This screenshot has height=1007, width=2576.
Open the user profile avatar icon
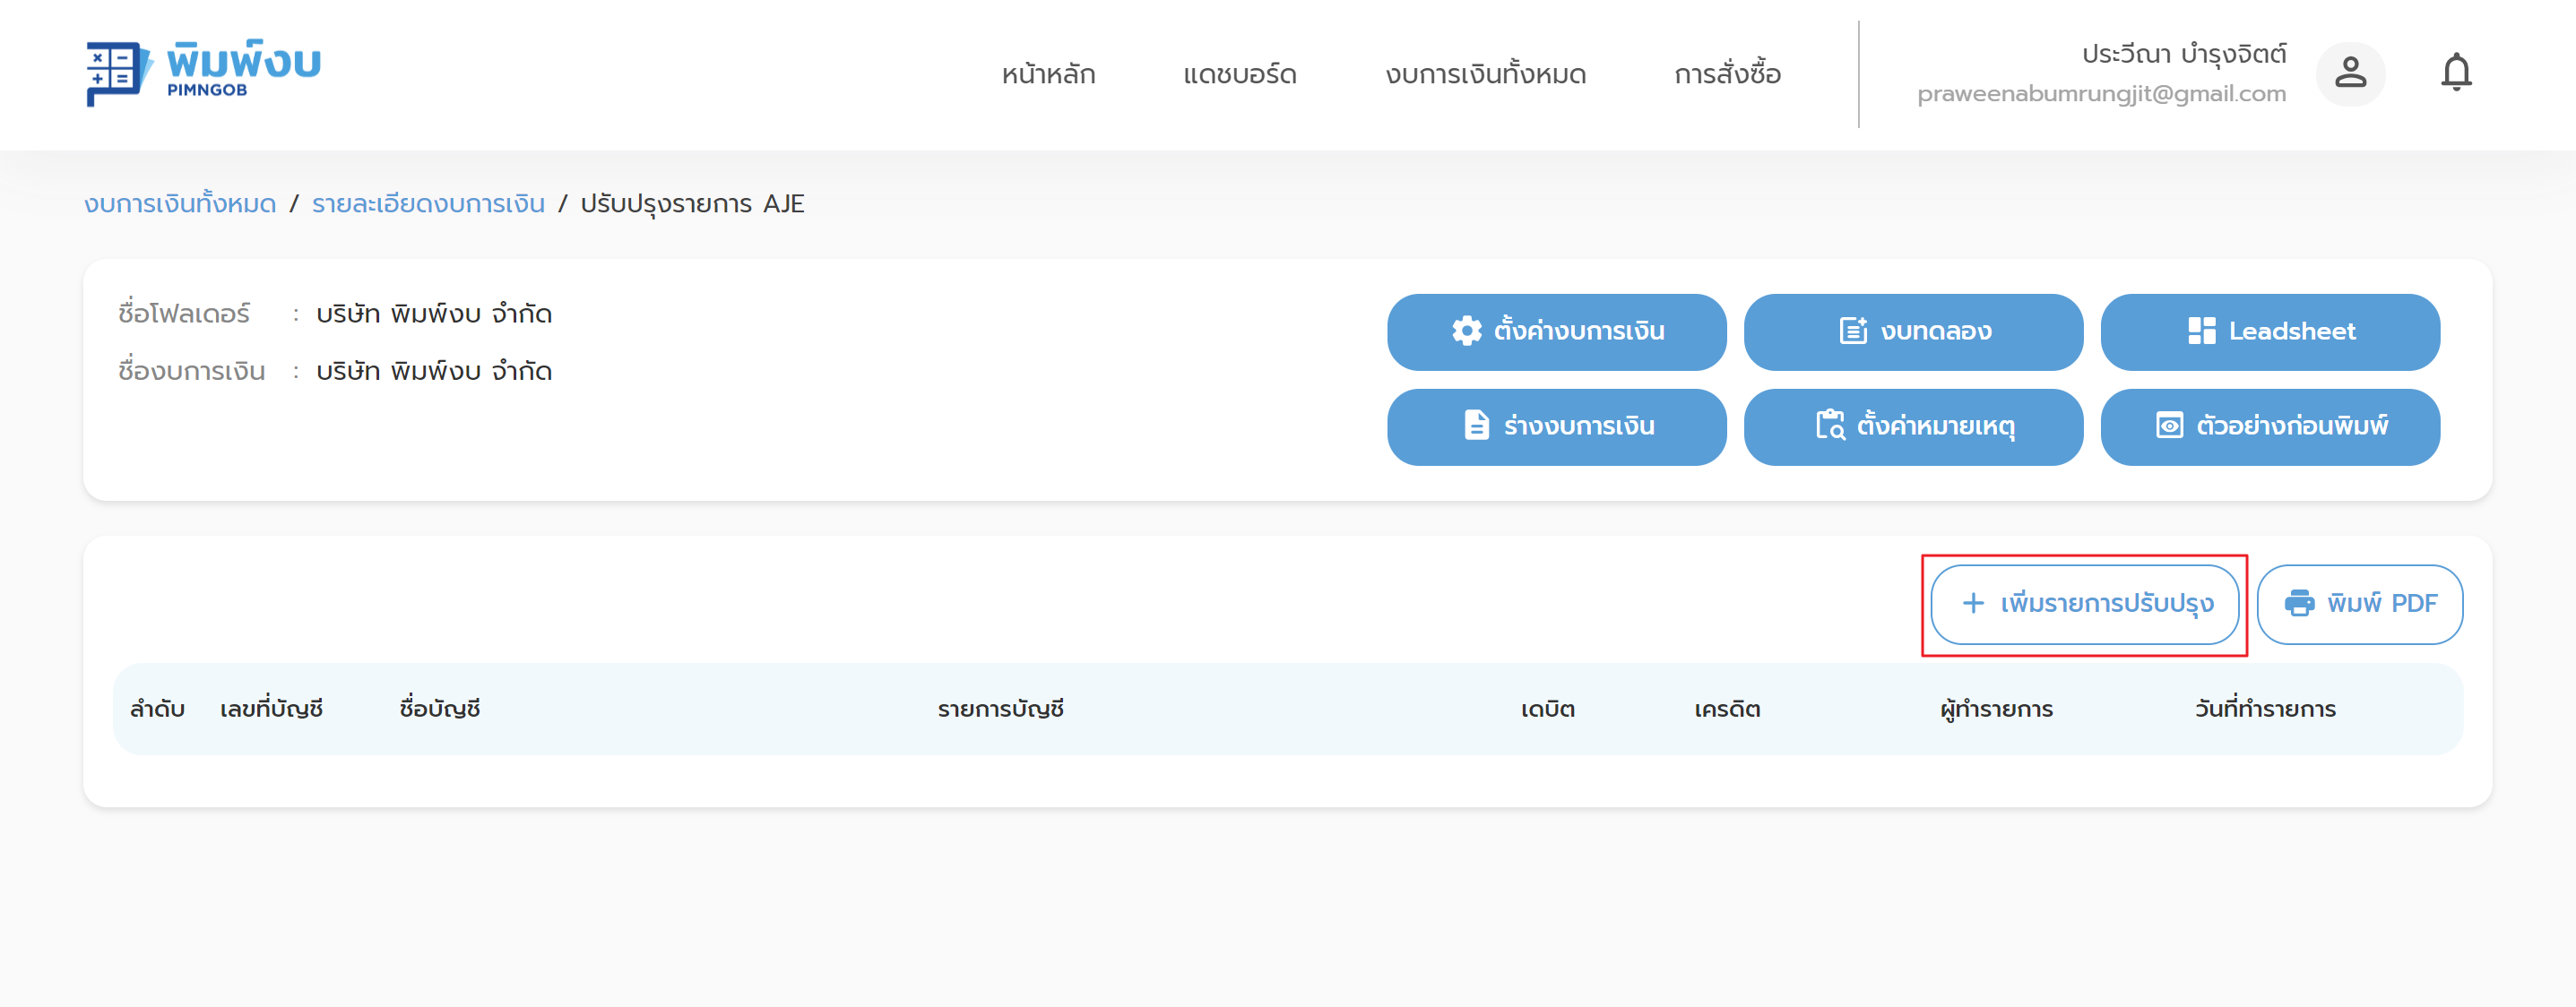click(x=2350, y=73)
